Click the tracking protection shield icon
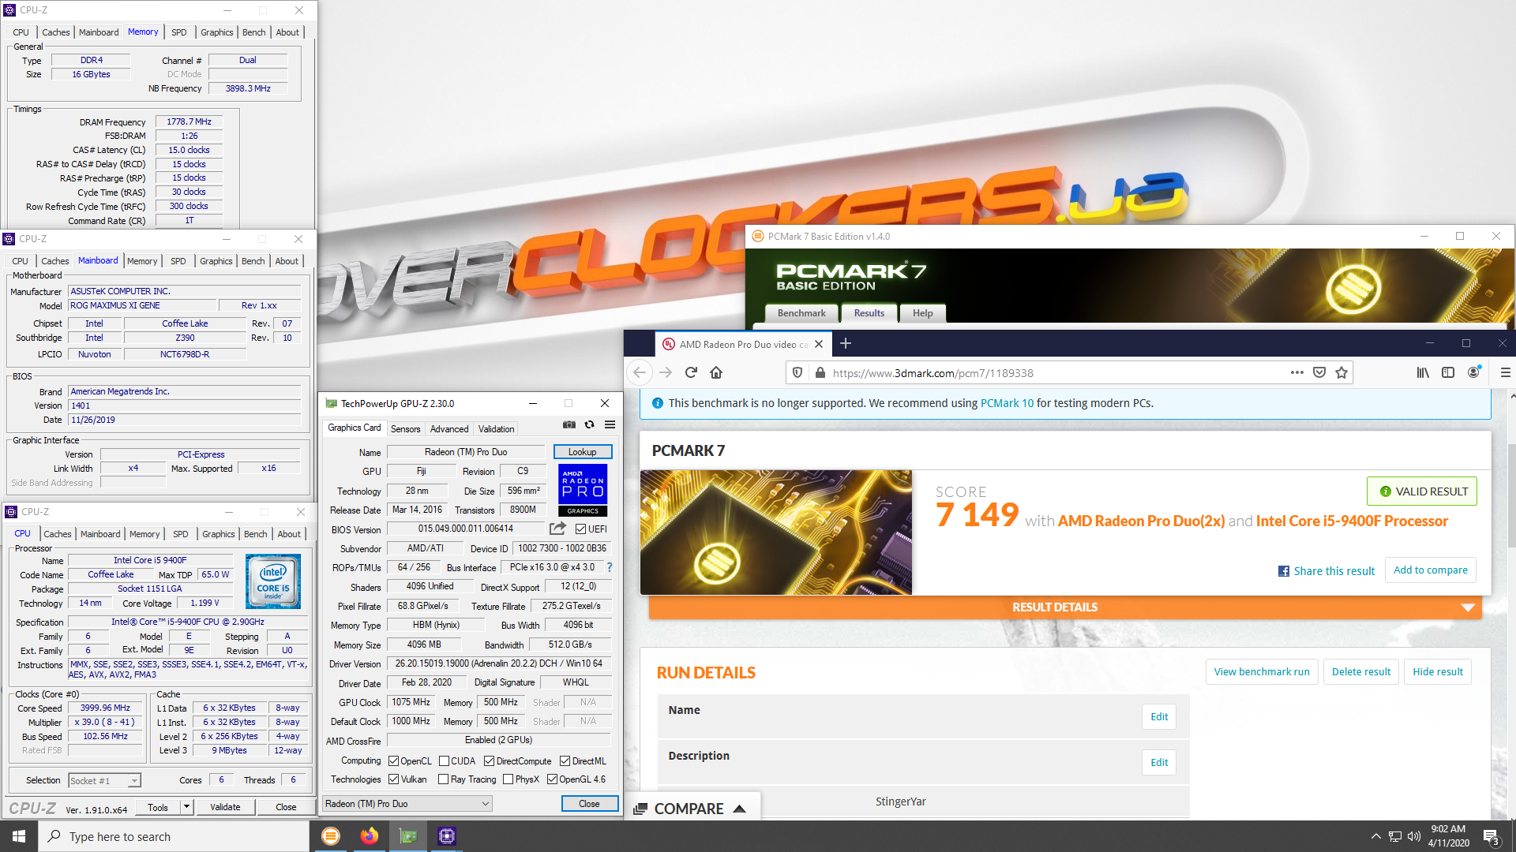This screenshot has width=1516, height=852. click(797, 372)
